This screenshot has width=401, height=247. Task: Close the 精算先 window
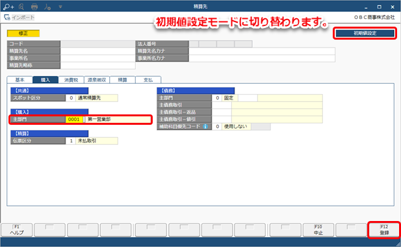tap(393, 7)
